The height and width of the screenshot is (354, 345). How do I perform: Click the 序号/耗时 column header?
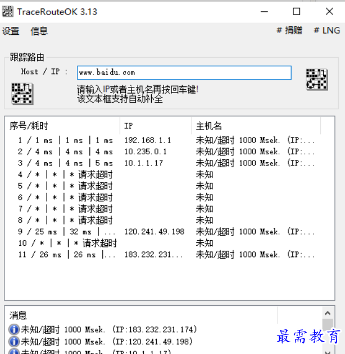pos(62,126)
